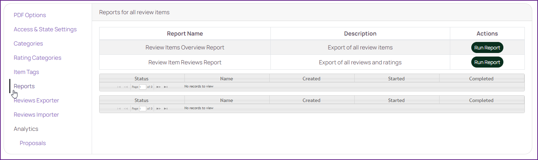
Task: Go to first page in upper grid pager
Action: click(119, 87)
